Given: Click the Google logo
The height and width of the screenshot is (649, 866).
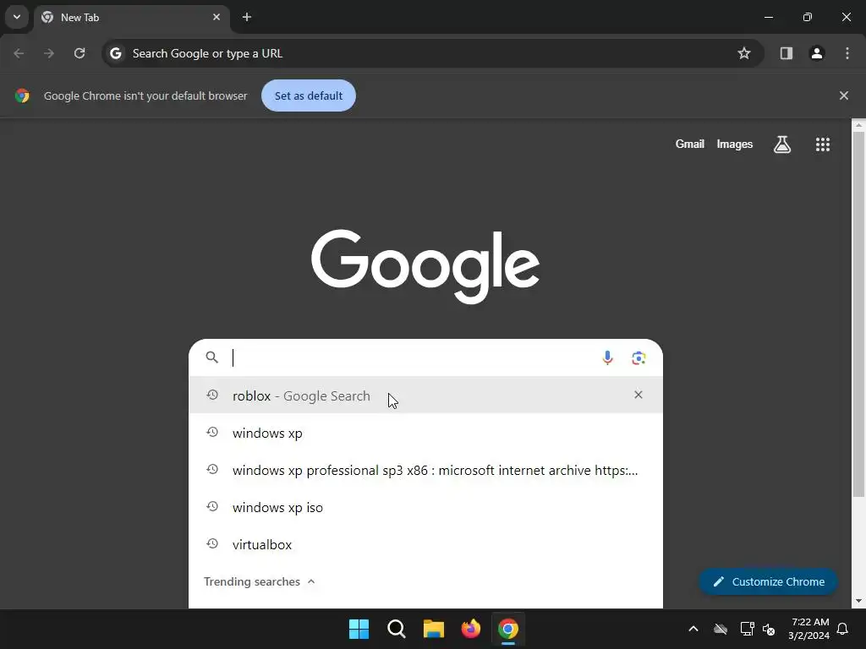Looking at the screenshot, I should 425,266.
